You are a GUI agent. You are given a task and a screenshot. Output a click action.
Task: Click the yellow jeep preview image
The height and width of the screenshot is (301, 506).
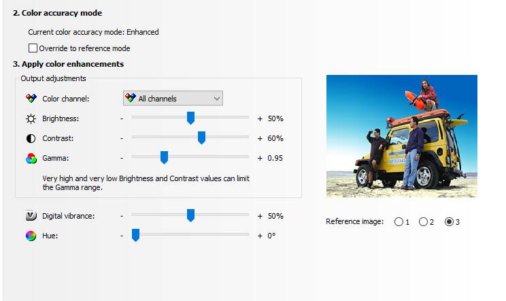coord(401,136)
